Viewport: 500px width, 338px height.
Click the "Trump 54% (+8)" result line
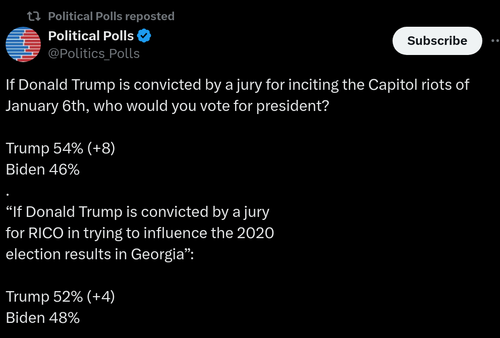[x=60, y=148]
